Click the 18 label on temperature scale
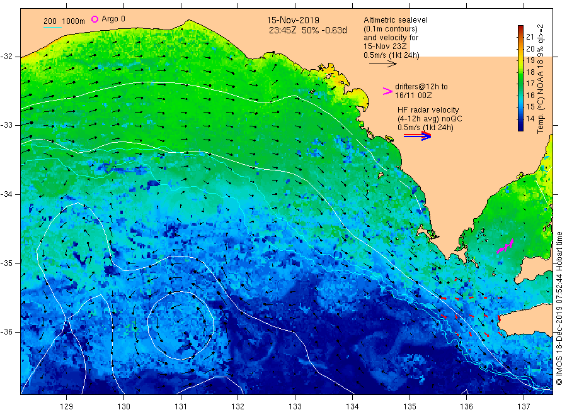567x415 pixels. tap(530, 72)
